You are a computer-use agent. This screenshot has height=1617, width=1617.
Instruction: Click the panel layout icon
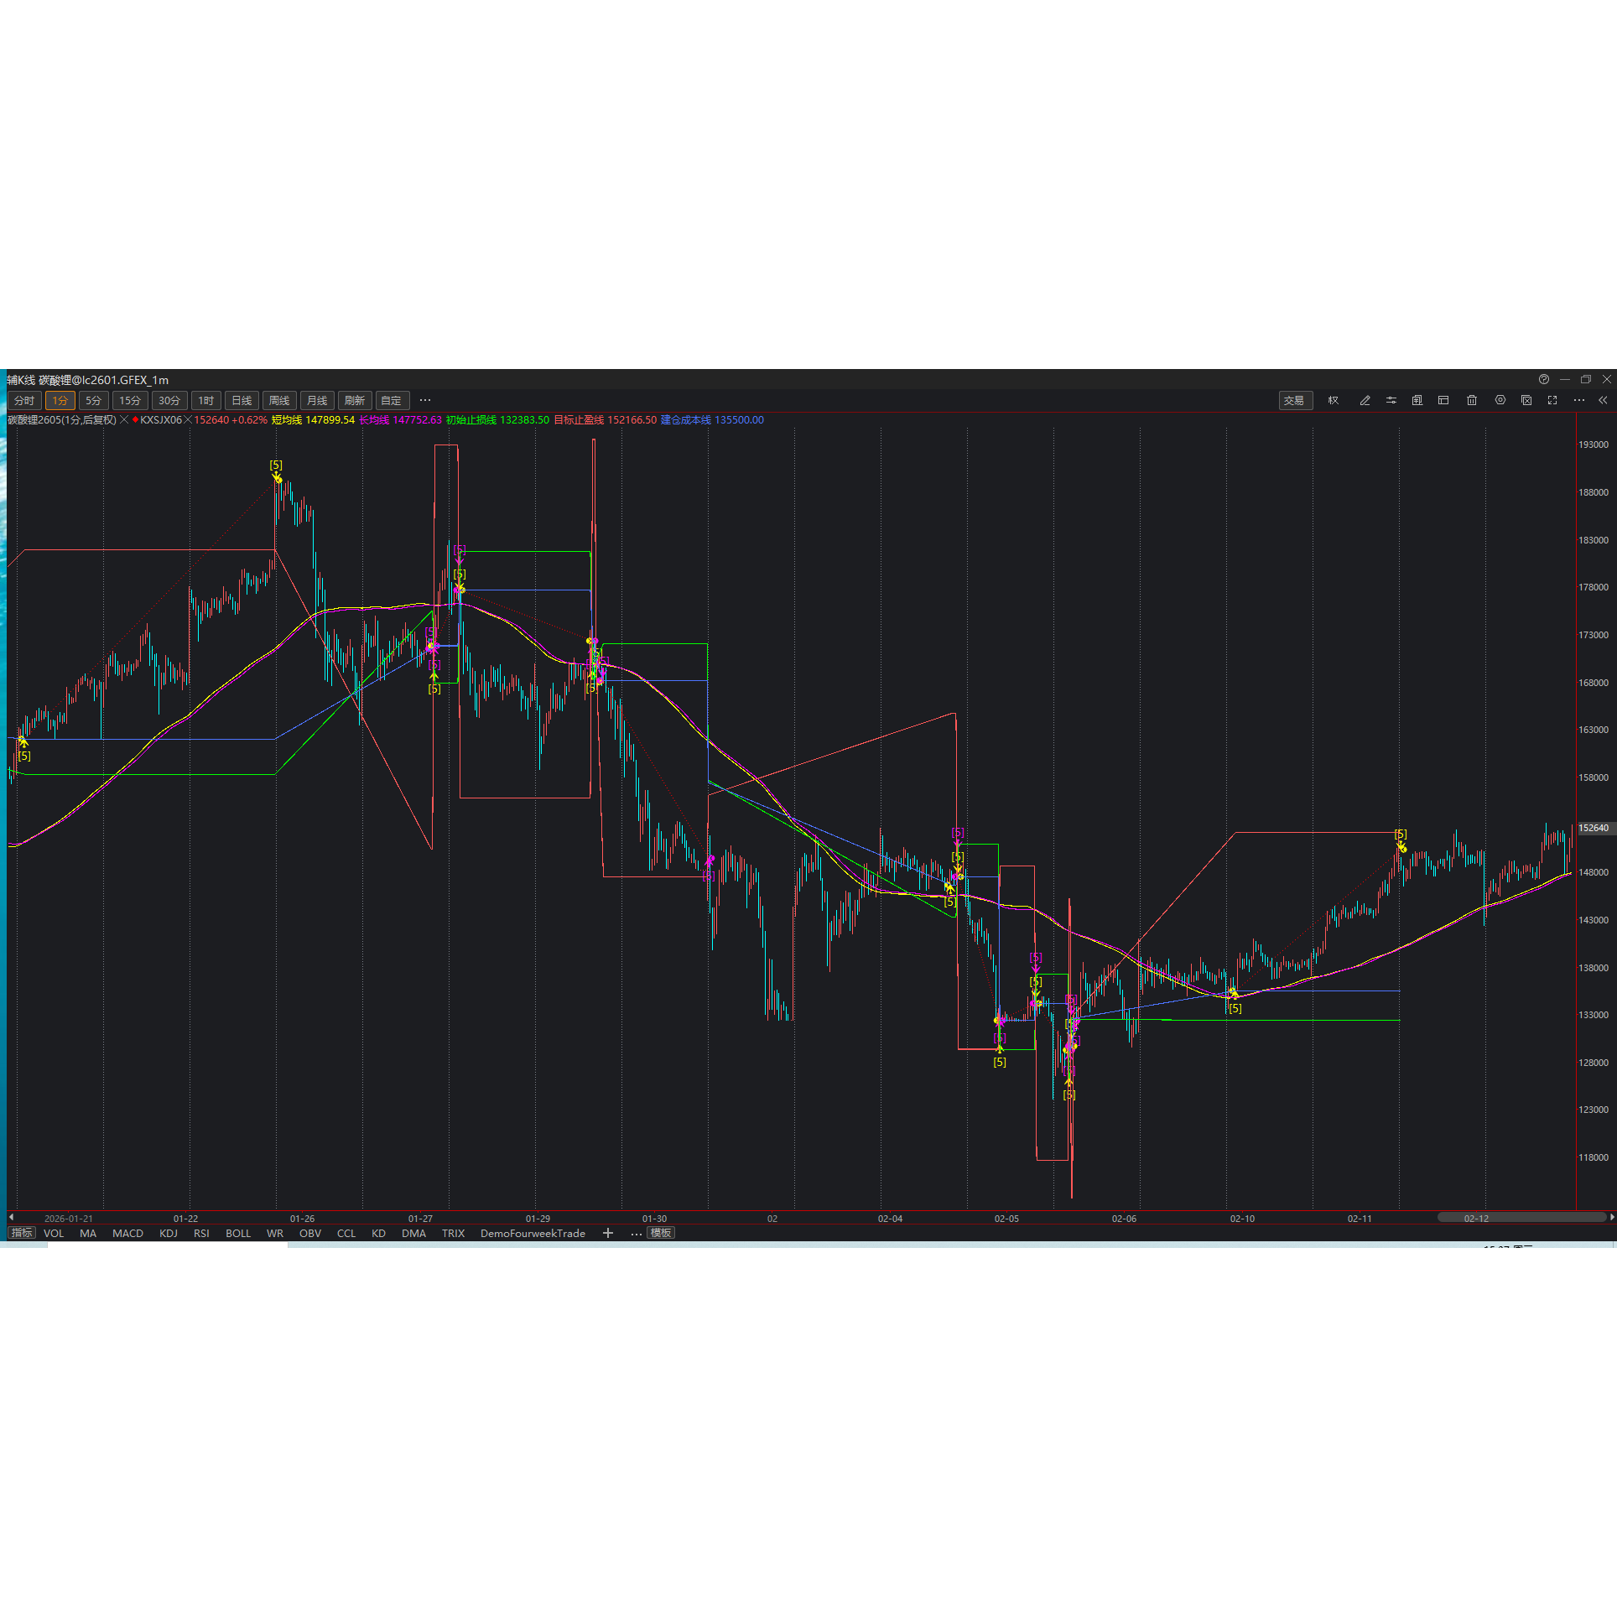point(1443,400)
